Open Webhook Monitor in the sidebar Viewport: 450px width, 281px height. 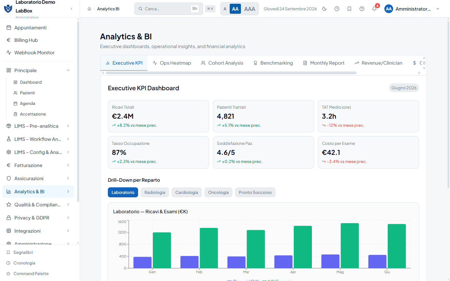click(38, 52)
